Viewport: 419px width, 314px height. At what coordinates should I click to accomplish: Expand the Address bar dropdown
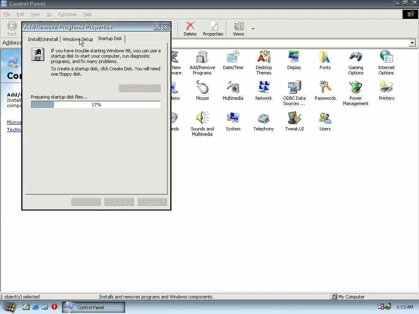pyautogui.click(x=412, y=43)
